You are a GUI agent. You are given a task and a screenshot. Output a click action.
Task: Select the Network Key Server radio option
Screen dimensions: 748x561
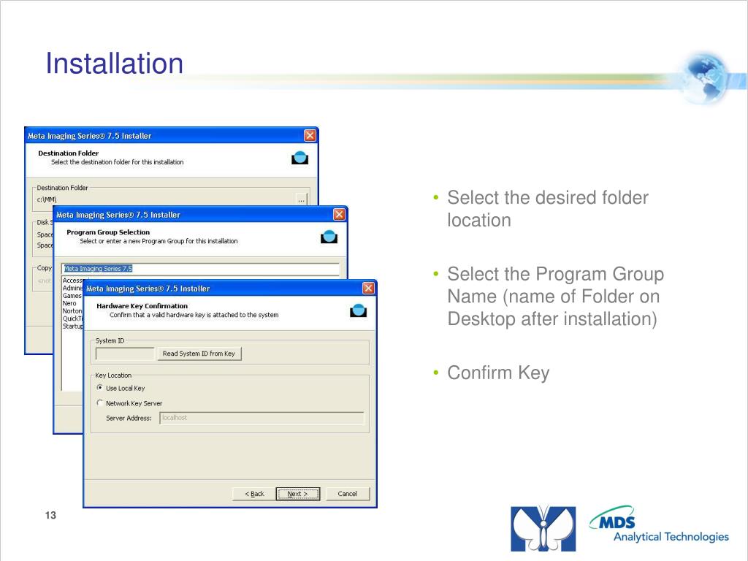pos(99,402)
